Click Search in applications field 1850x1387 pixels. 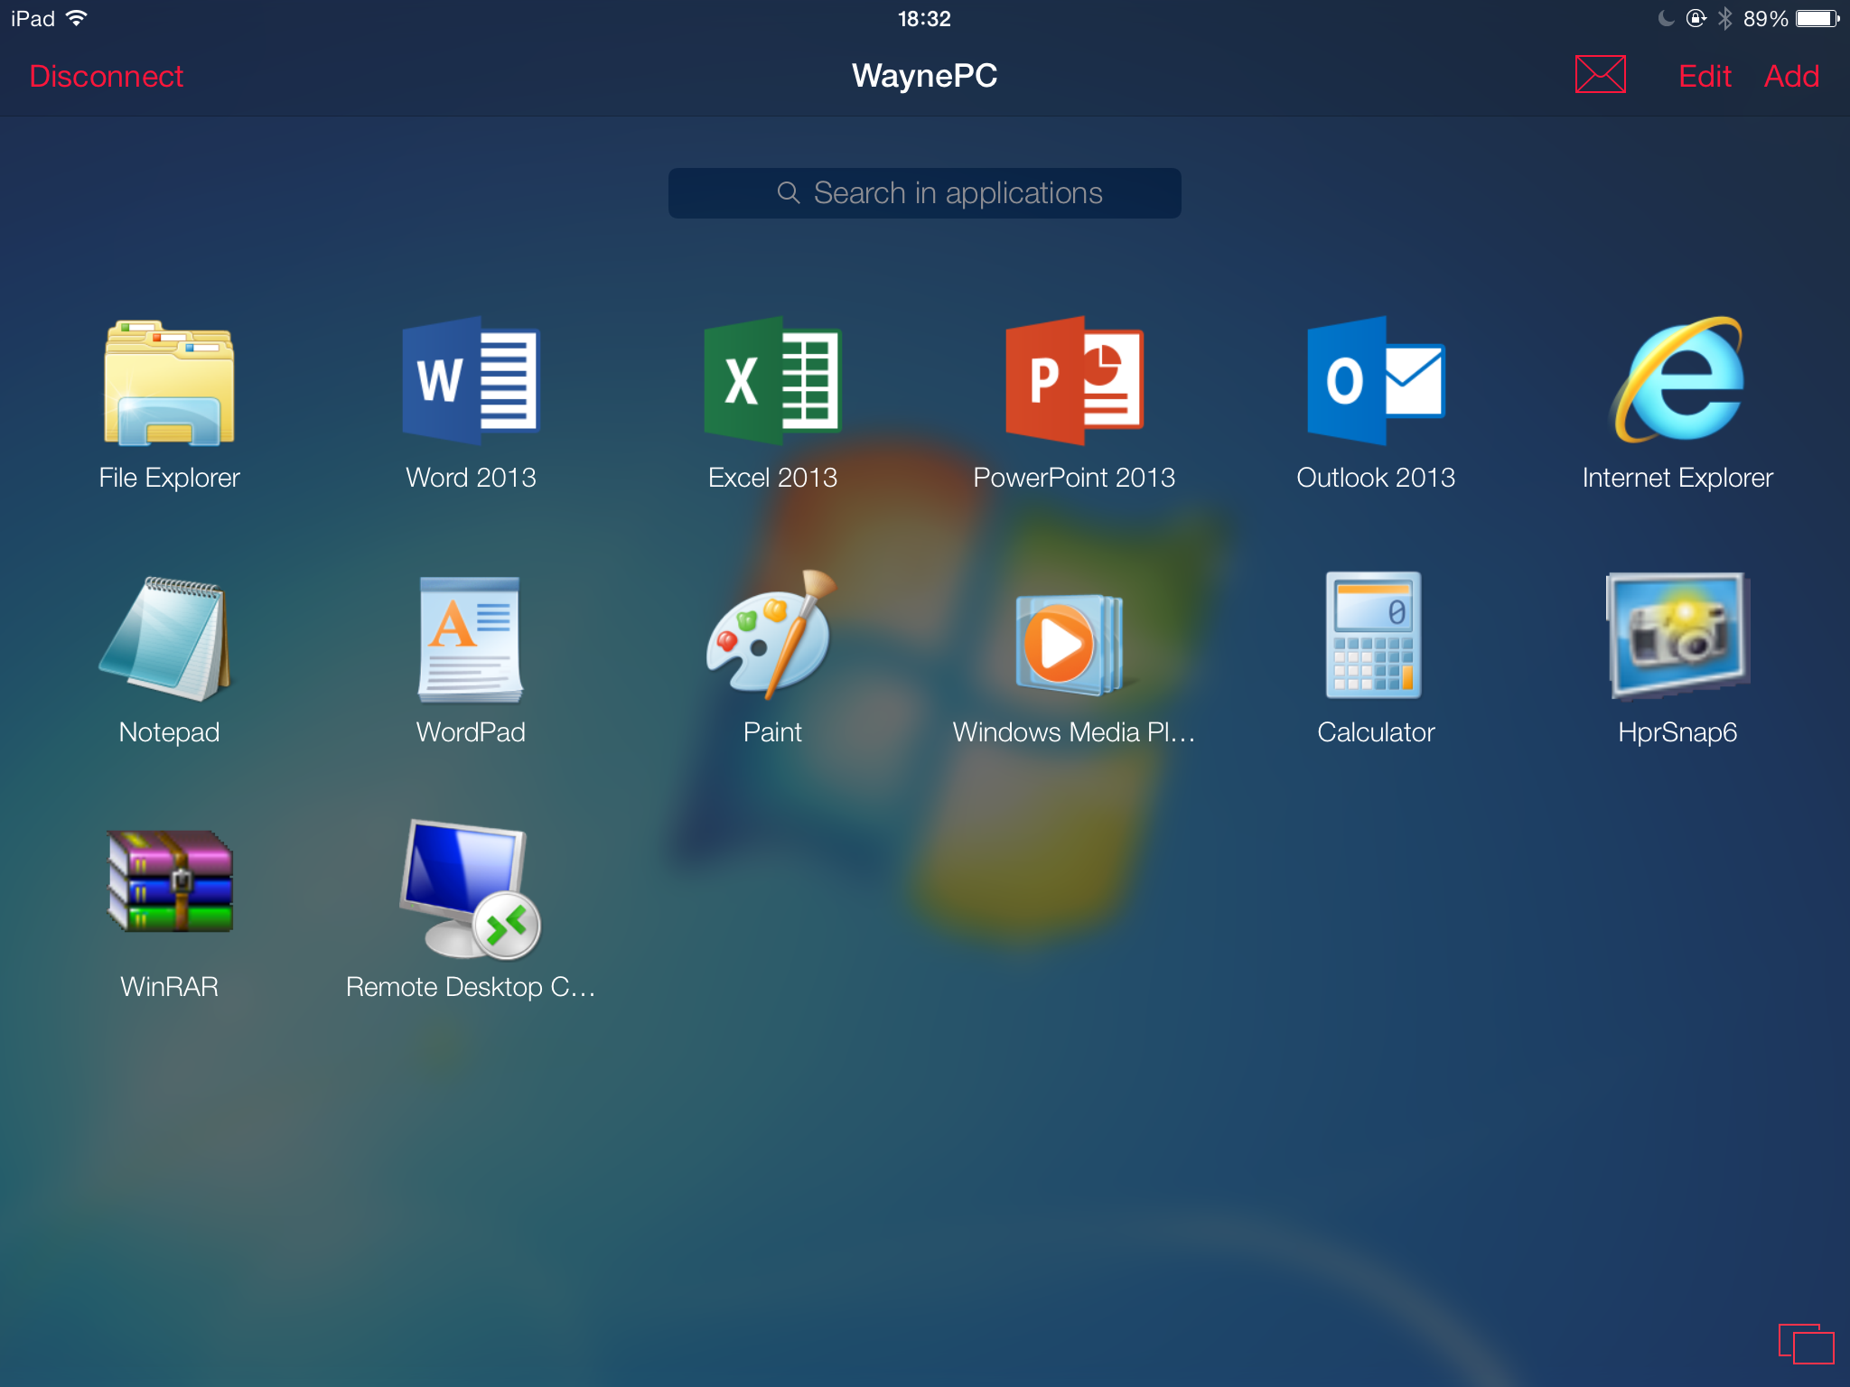(x=927, y=191)
